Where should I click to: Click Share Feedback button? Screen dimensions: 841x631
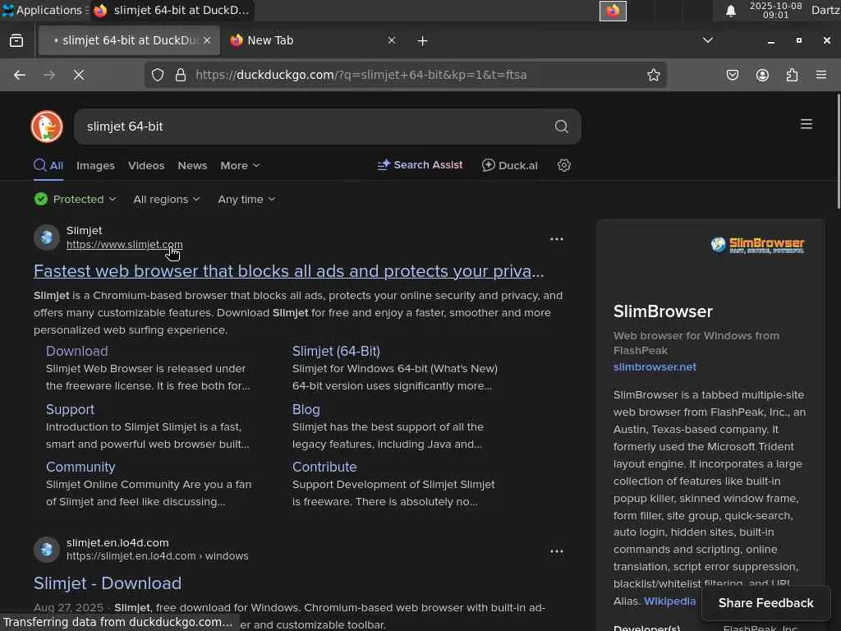tap(765, 603)
